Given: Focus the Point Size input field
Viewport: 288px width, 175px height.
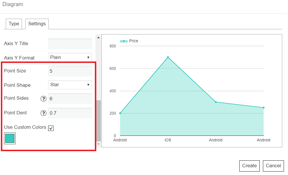Looking at the screenshot, I should 70,71.
